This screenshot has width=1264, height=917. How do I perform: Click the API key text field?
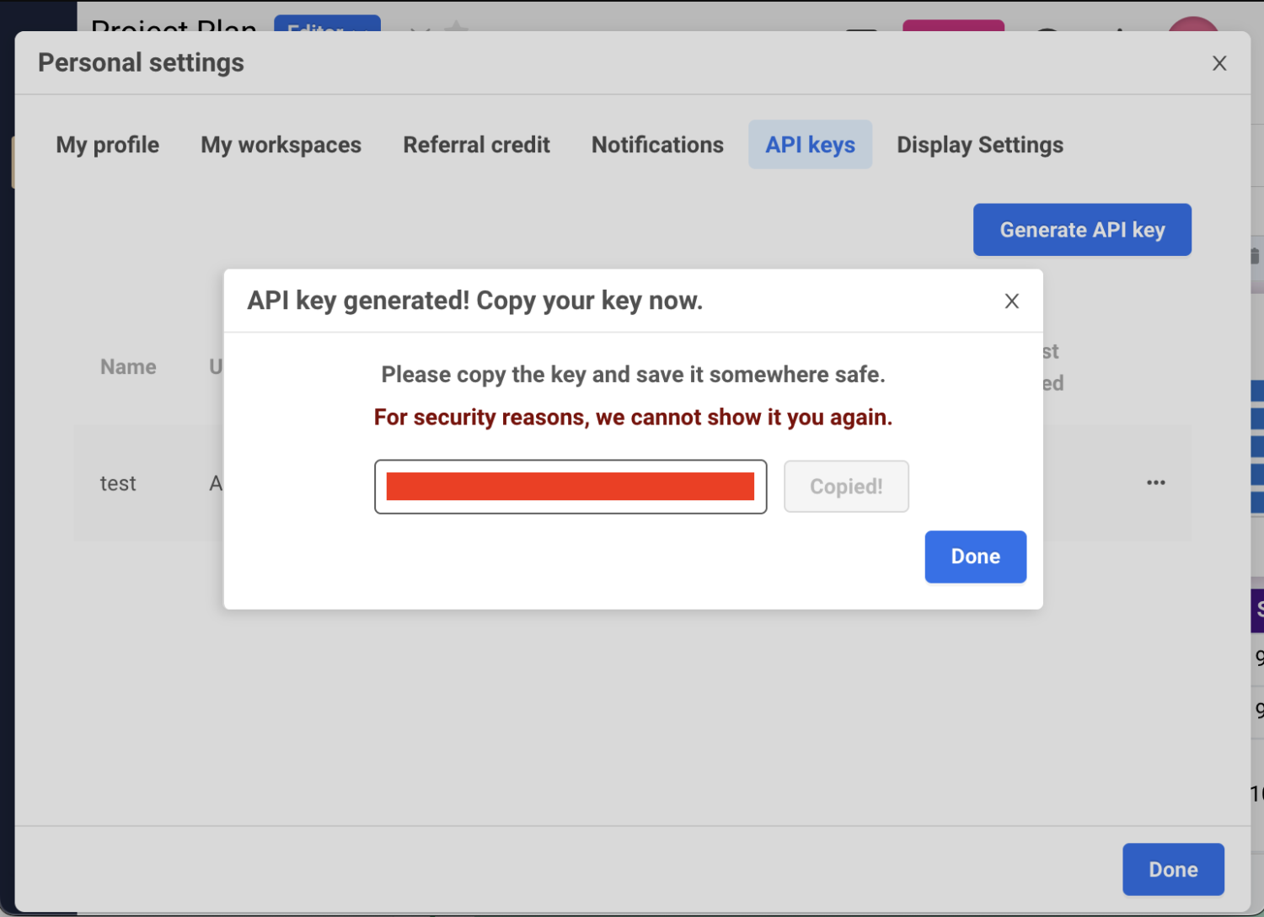(570, 487)
